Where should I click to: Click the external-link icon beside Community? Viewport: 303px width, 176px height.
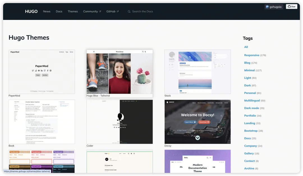click(x=100, y=11)
